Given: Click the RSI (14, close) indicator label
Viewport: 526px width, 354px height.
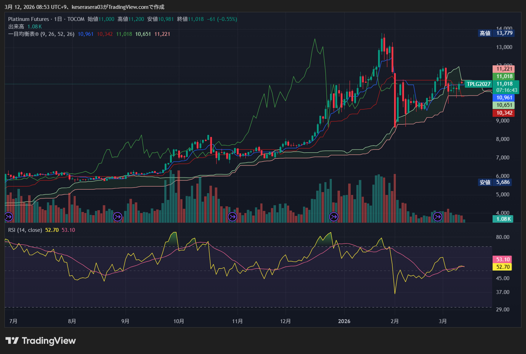Looking at the screenshot, I should click(x=25, y=230).
